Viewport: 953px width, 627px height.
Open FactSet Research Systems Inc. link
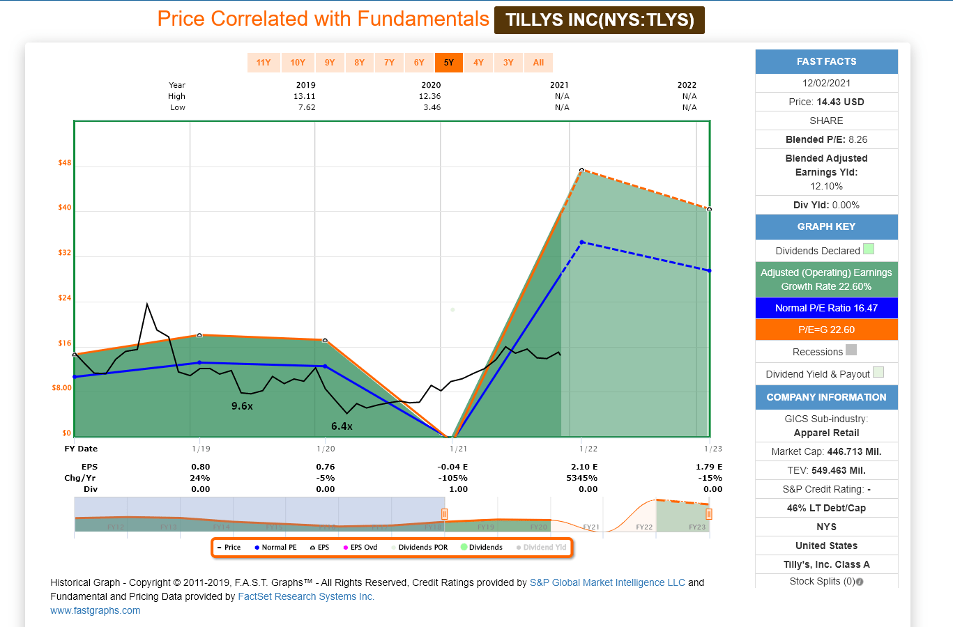pyautogui.click(x=306, y=596)
